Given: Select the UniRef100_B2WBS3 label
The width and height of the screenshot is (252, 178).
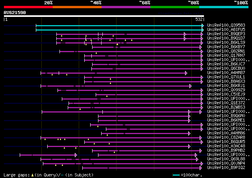Looking at the screenshot, I should coord(226,107).
